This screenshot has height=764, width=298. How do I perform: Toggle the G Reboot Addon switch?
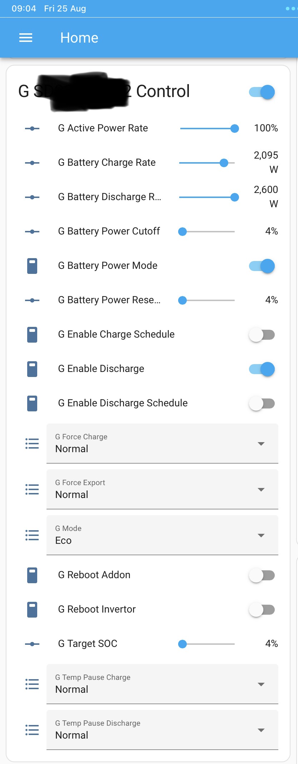(262, 575)
